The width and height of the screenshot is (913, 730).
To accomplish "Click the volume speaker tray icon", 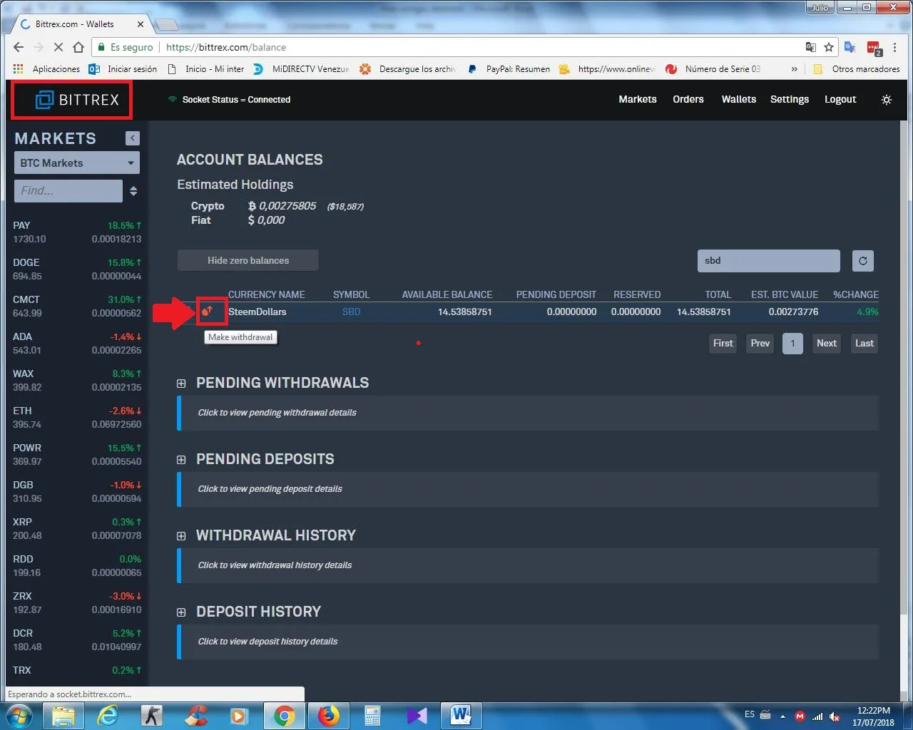I will (835, 716).
